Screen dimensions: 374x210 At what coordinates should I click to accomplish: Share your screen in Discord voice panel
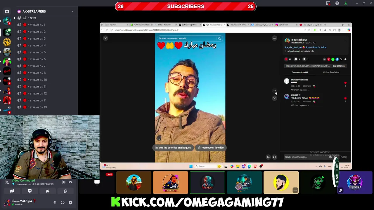[30, 191]
